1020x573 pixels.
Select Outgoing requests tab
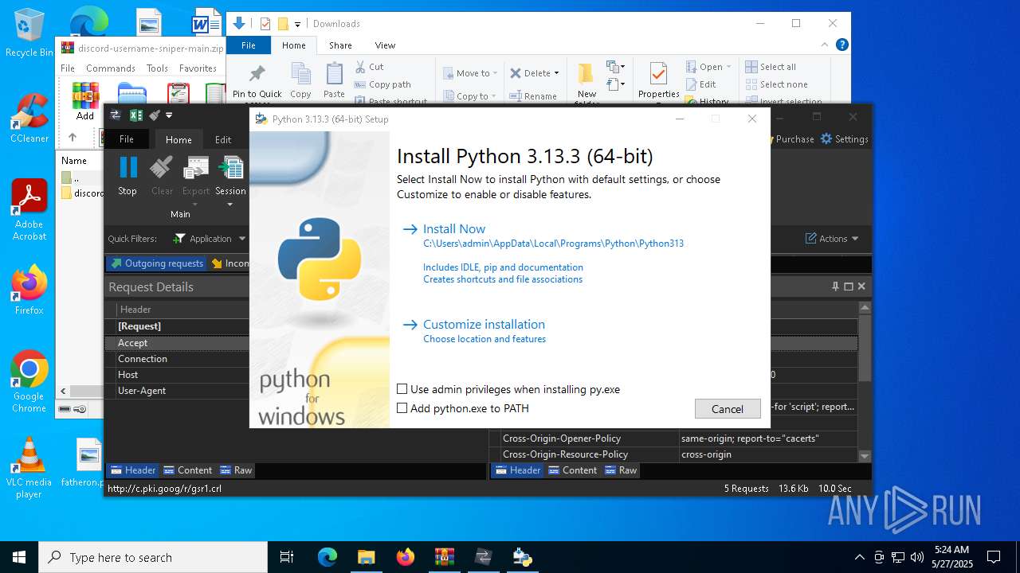coord(156,263)
